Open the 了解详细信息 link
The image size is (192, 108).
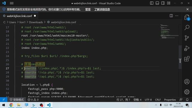[102, 9]
